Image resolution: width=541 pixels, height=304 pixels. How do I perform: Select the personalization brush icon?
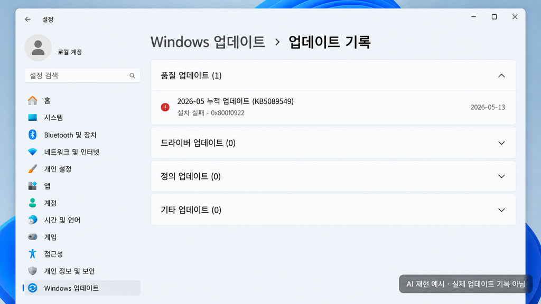(32, 169)
